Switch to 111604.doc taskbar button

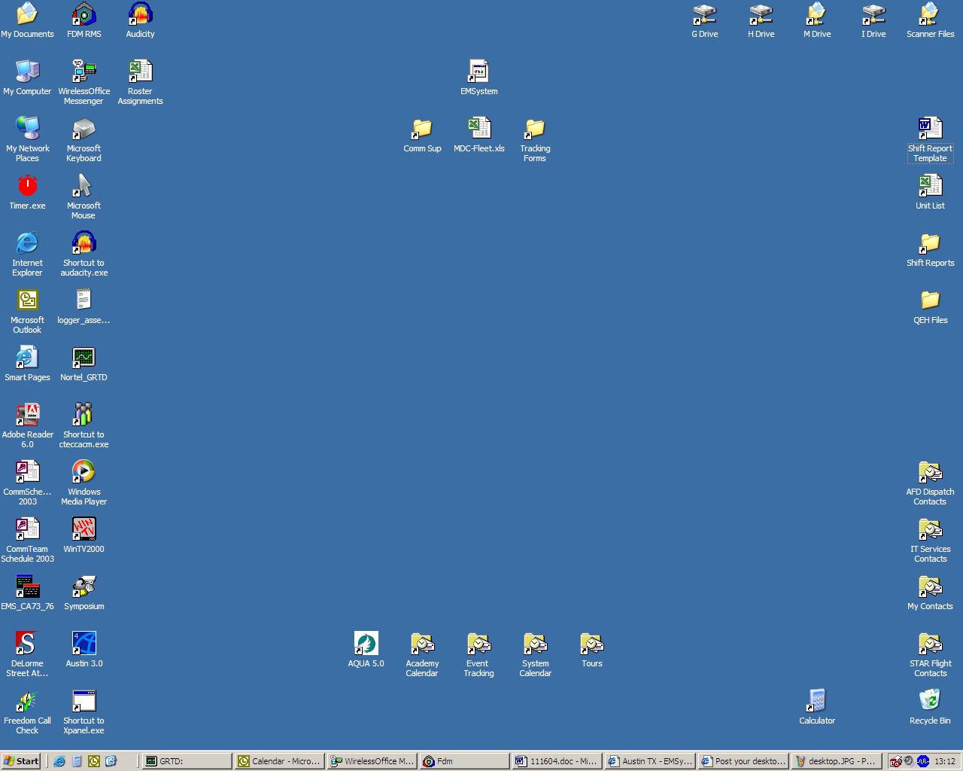[557, 761]
